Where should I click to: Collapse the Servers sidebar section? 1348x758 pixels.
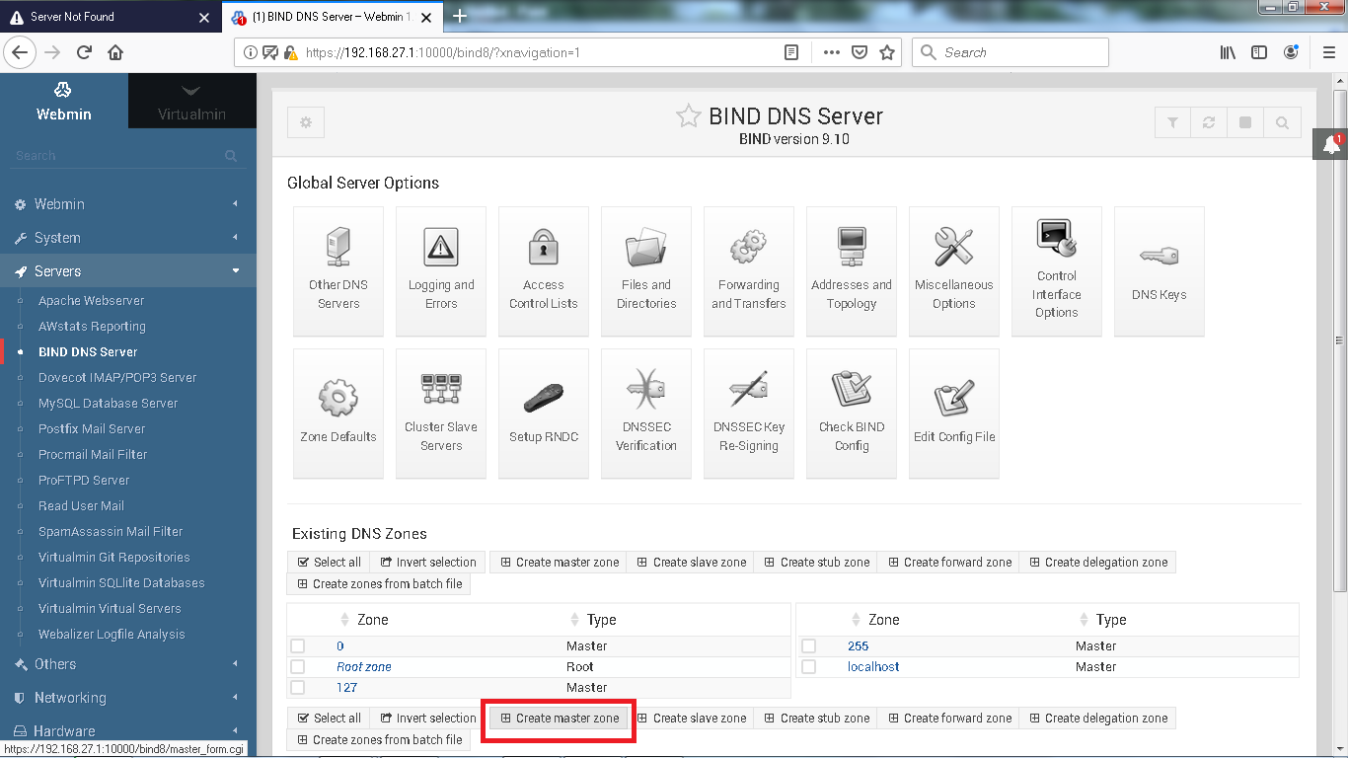pyautogui.click(x=128, y=271)
